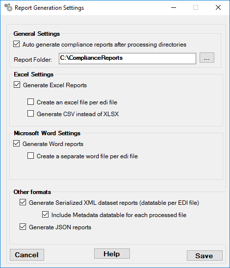Click the Report Folder label

(x=33, y=60)
